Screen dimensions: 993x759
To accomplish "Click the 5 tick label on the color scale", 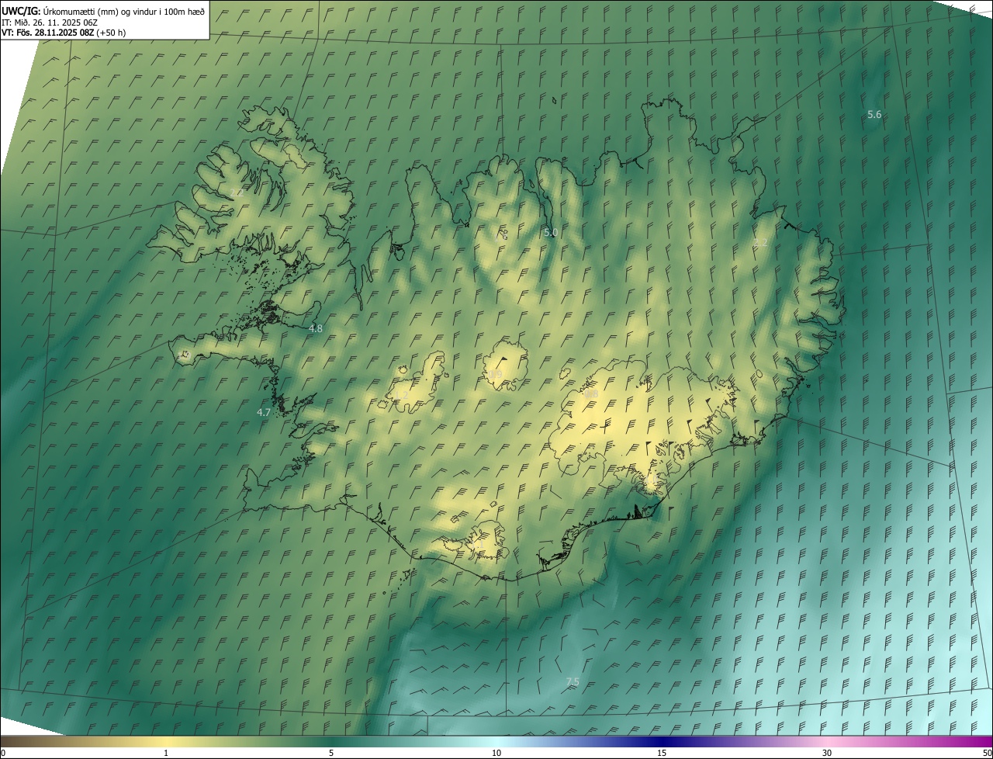I will [x=331, y=754].
